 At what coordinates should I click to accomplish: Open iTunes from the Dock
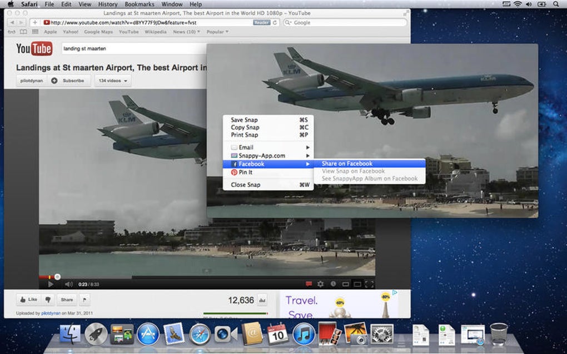pos(303,334)
